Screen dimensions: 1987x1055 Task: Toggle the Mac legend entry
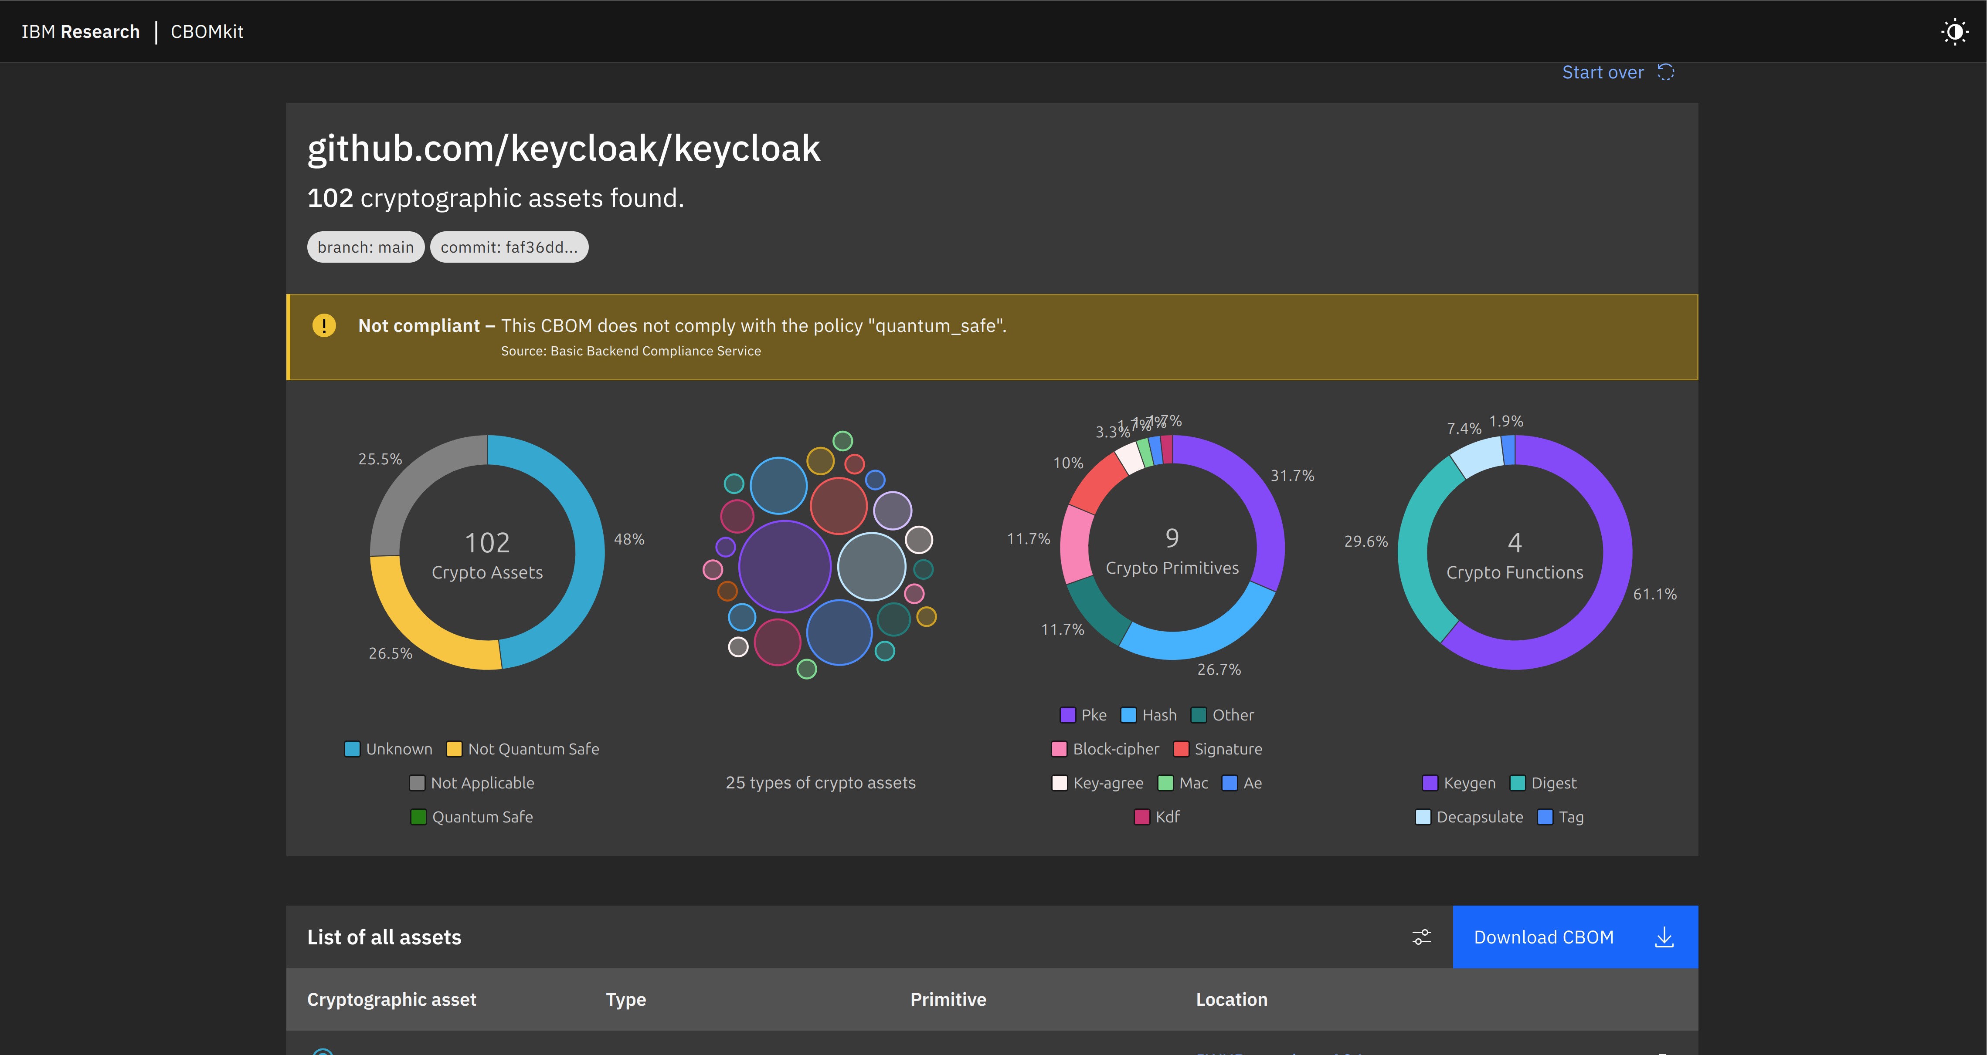1183,783
